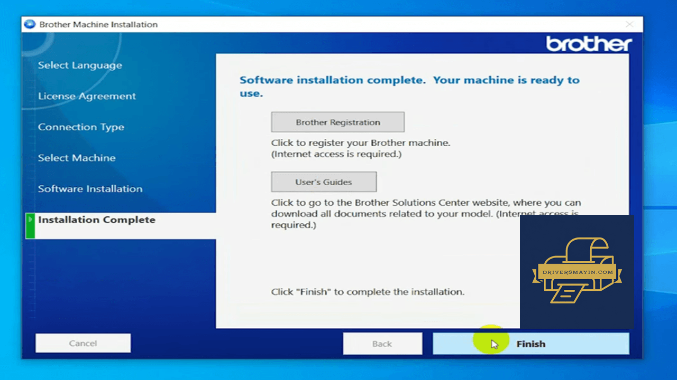Click the Finish button
677x380 pixels.
click(x=531, y=344)
